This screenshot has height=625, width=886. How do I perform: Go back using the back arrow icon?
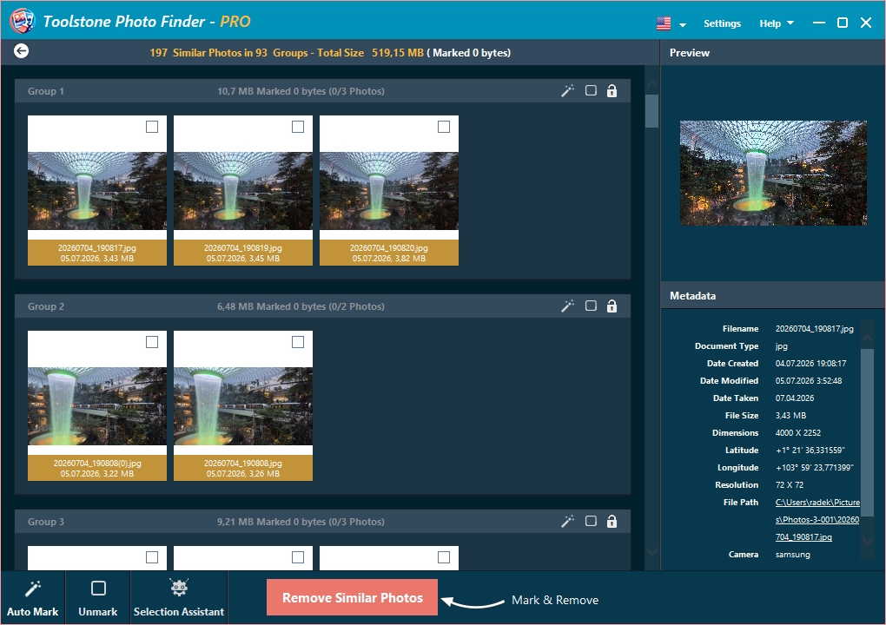[21, 51]
